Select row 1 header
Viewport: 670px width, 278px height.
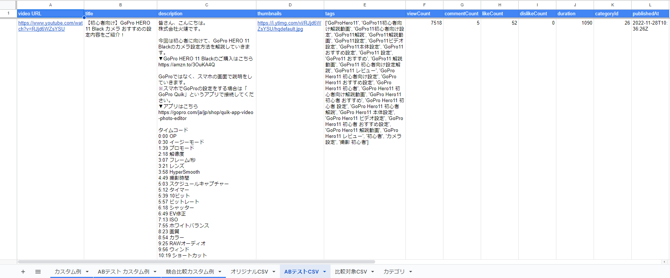click(x=8, y=13)
